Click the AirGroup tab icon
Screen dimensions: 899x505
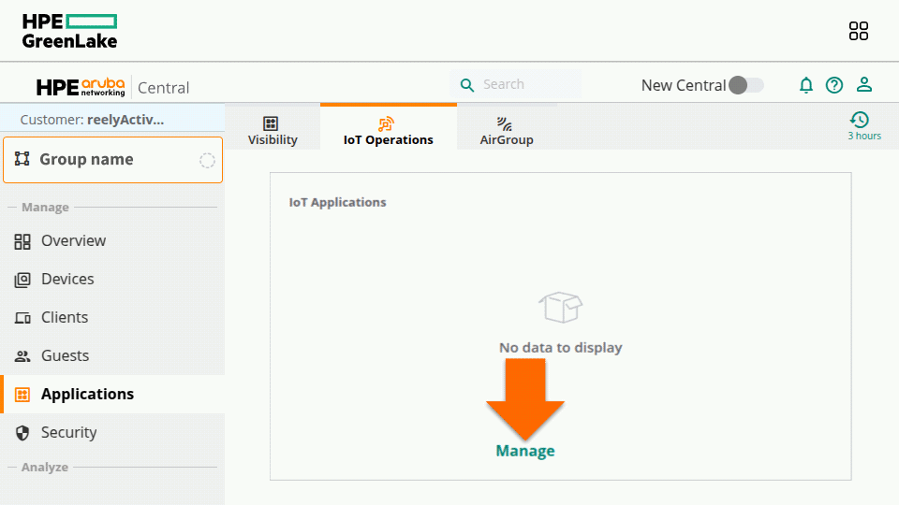tap(505, 123)
